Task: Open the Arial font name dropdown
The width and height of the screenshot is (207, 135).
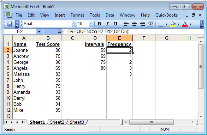Action: click(x=74, y=24)
